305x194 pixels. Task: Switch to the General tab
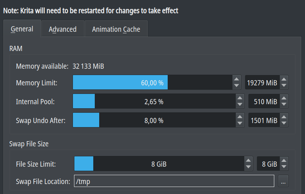(x=22, y=29)
